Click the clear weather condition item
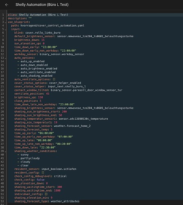The height and width of the screenshot is (205, 183). click(25, 165)
